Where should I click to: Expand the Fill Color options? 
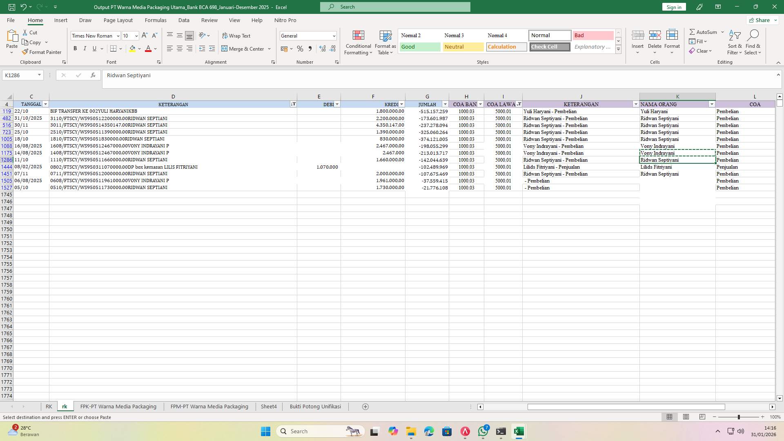tap(139, 49)
